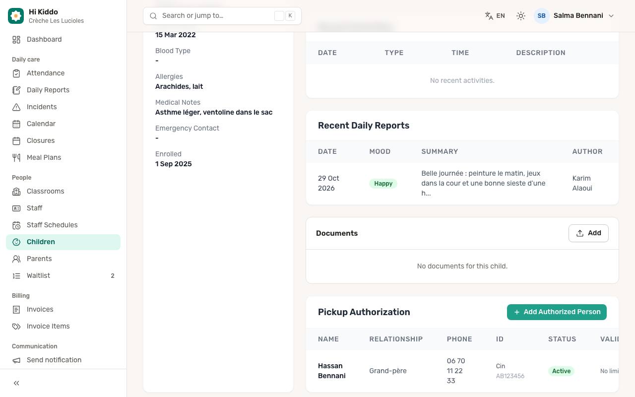Click the AB123456 ID number
Screen dimensions: 635x397
(510, 376)
